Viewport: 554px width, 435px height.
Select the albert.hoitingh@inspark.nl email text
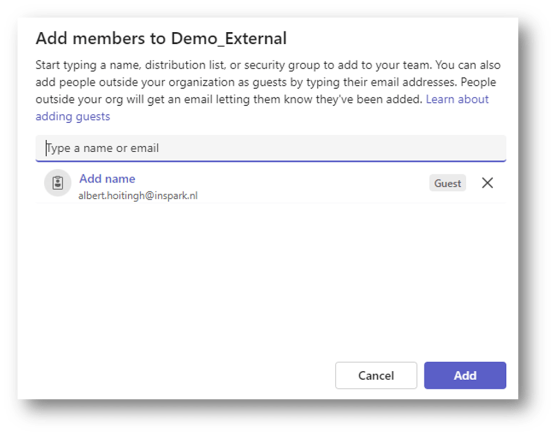coord(138,196)
